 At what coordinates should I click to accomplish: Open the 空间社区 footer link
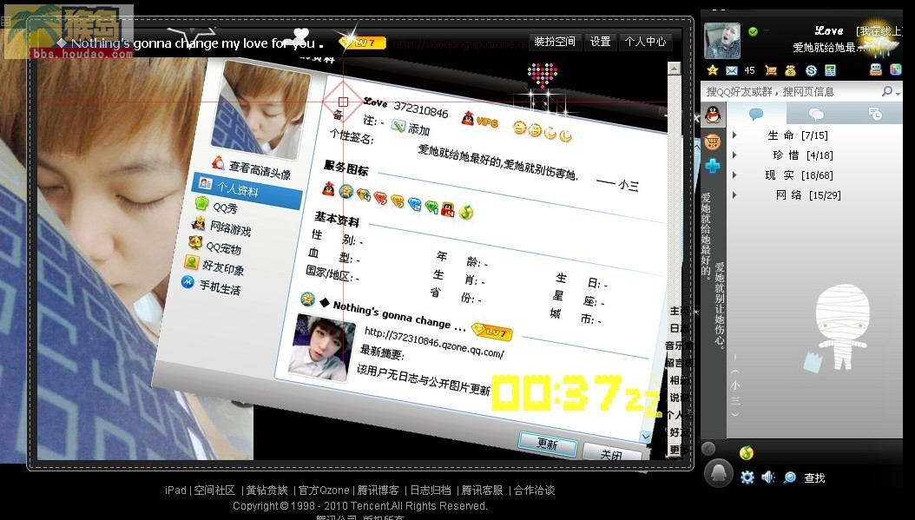(x=214, y=490)
